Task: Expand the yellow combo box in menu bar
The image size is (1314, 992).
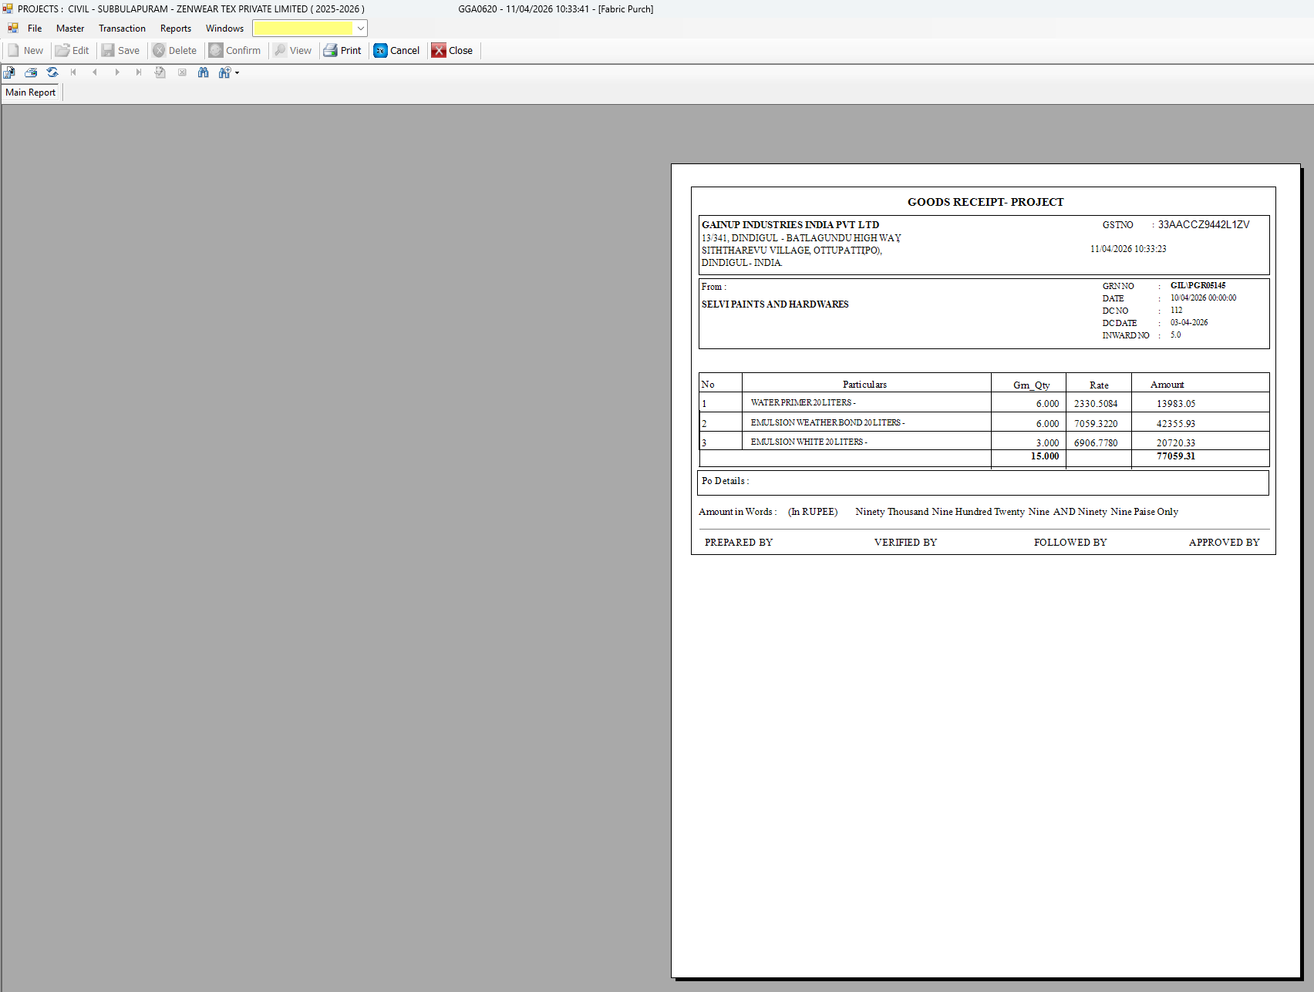Action: 360,29
